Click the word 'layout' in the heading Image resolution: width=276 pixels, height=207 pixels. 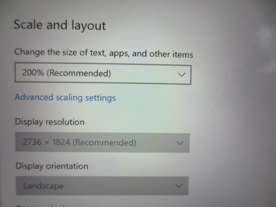tap(89, 26)
